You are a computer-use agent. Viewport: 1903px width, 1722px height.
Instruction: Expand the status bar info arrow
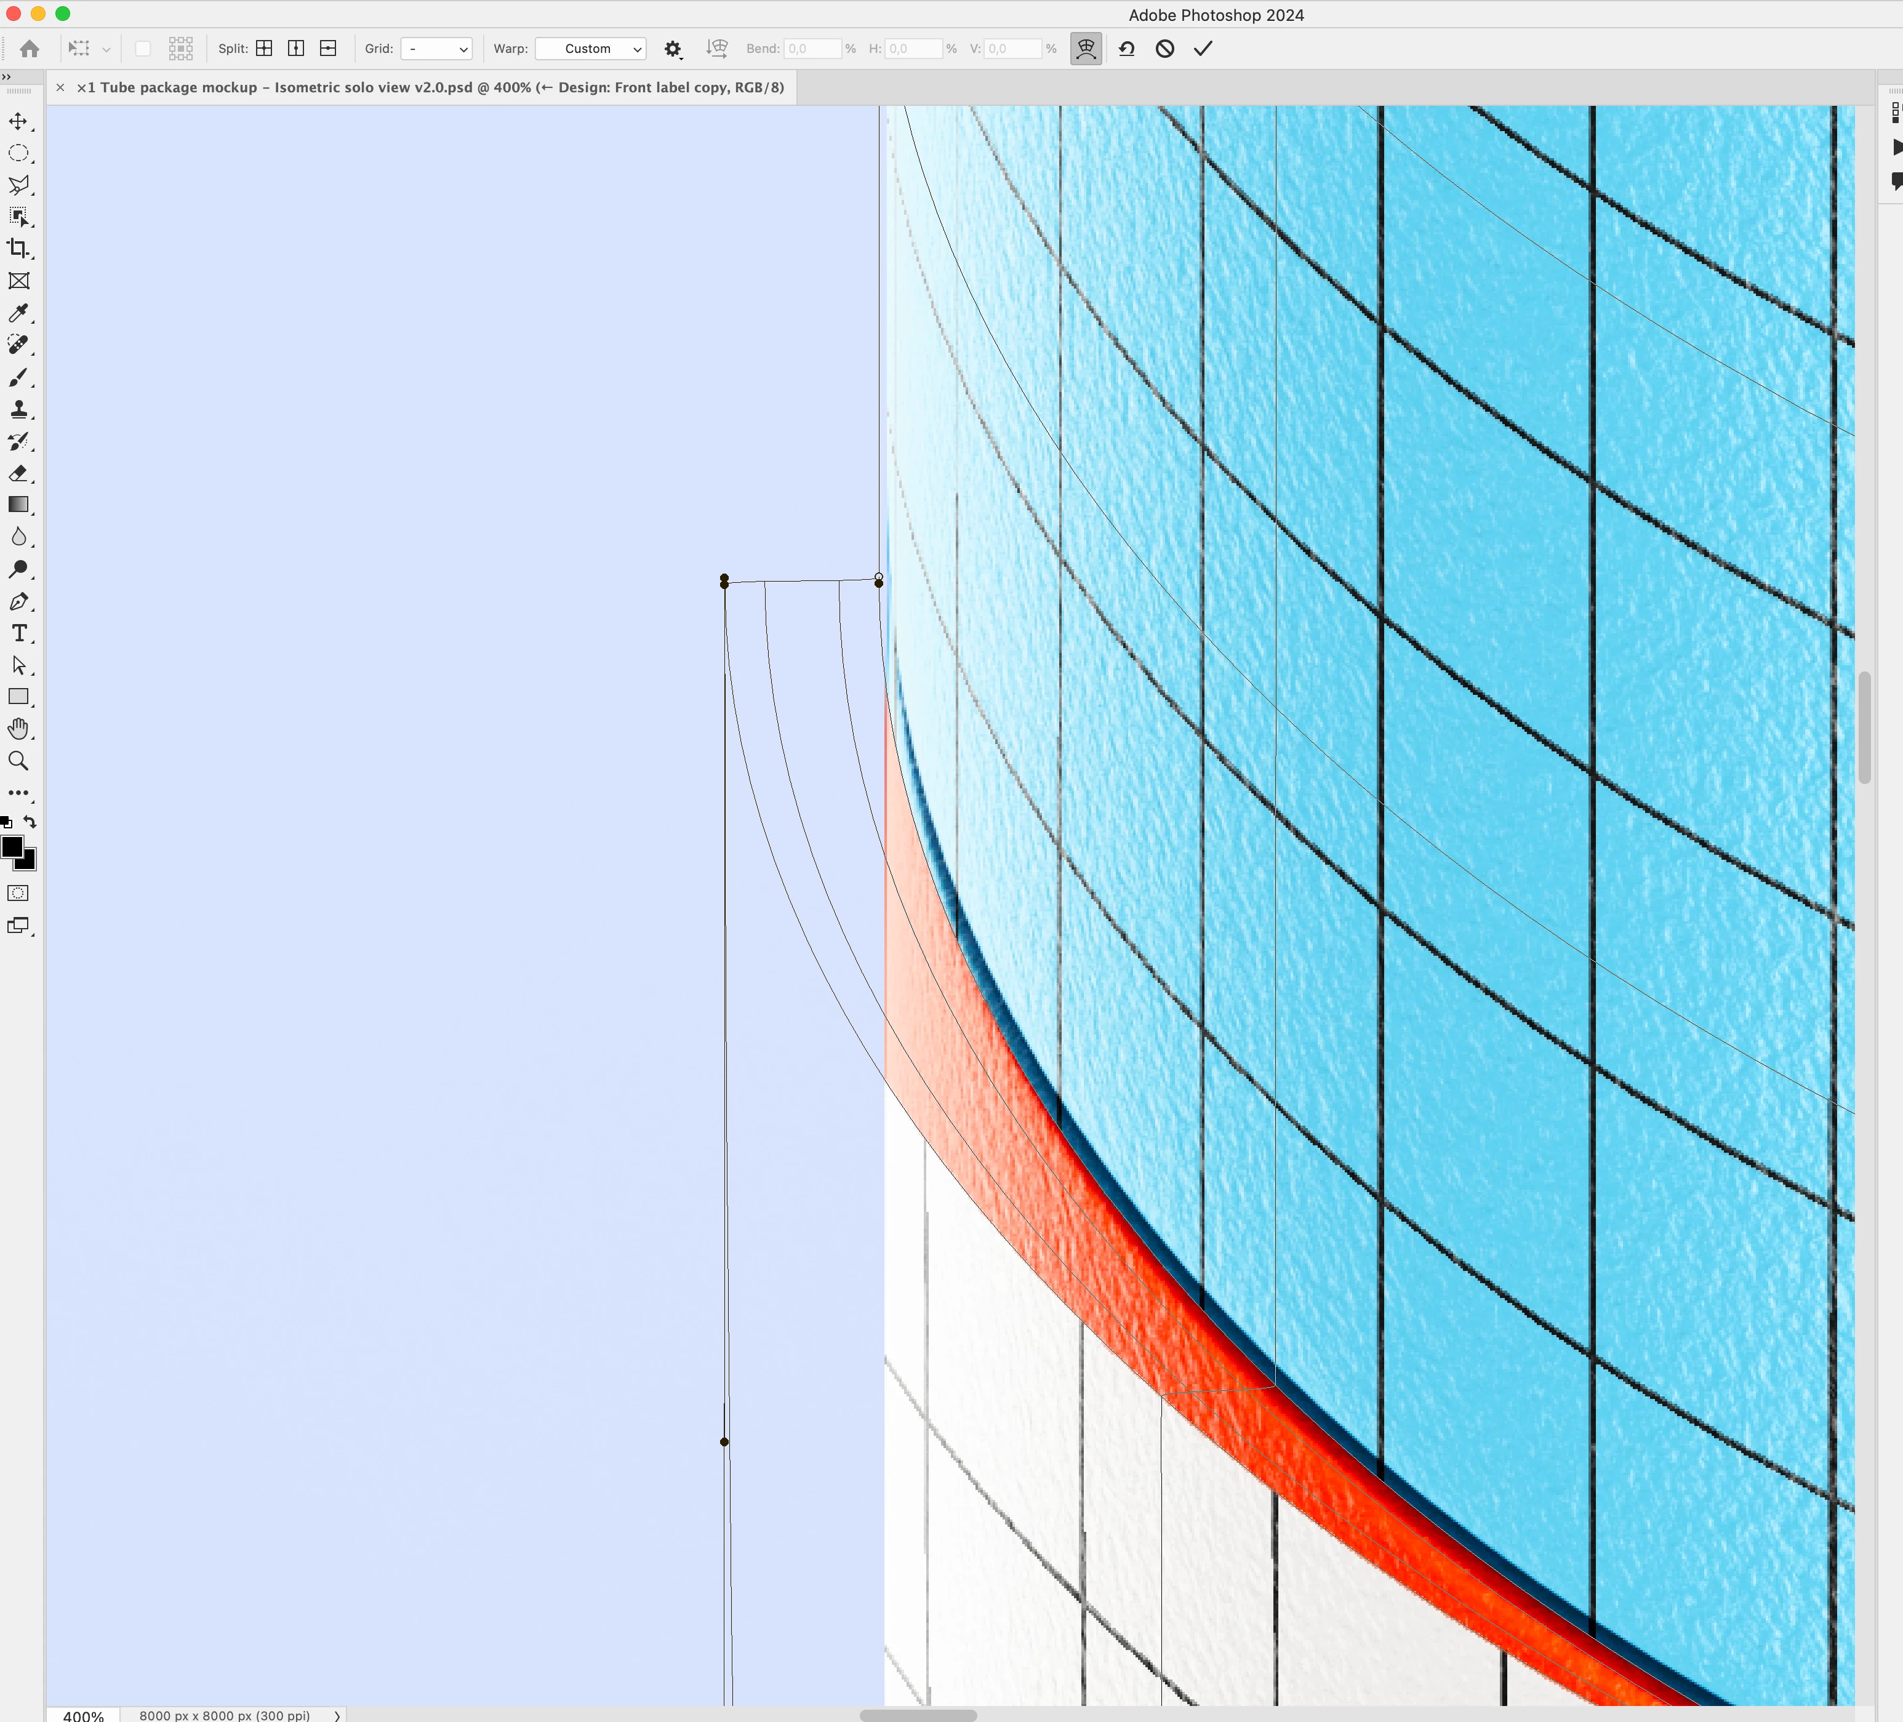(x=337, y=1715)
